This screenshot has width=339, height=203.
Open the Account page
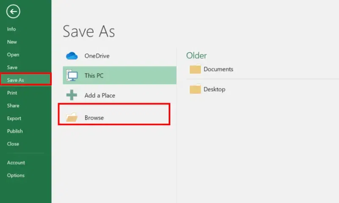point(16,162)
